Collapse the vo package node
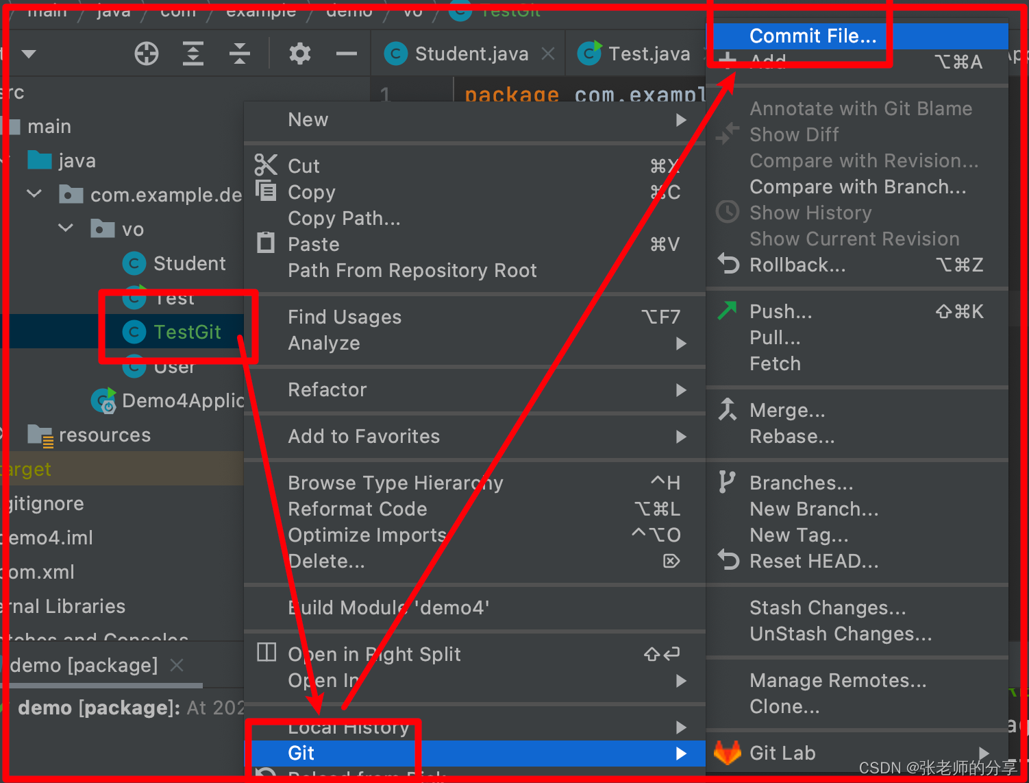 [66, 228]
